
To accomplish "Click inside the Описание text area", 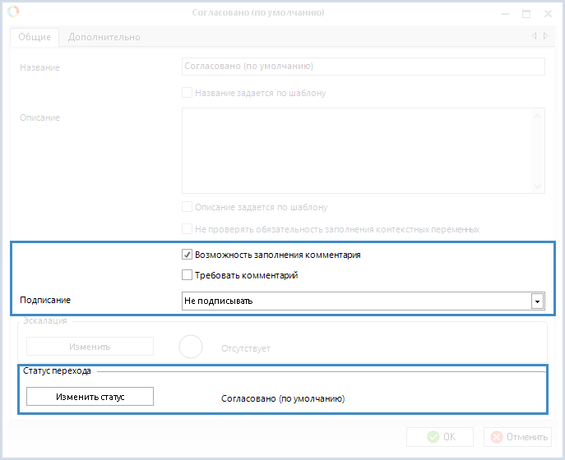I will [358, 150].
